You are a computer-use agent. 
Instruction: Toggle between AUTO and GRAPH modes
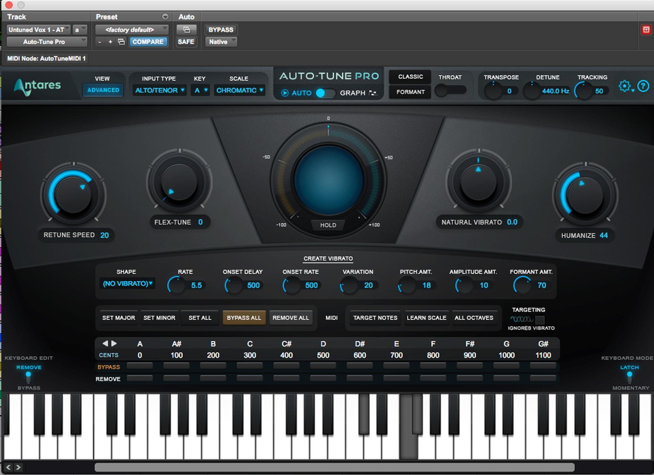(x=326, y=93)
